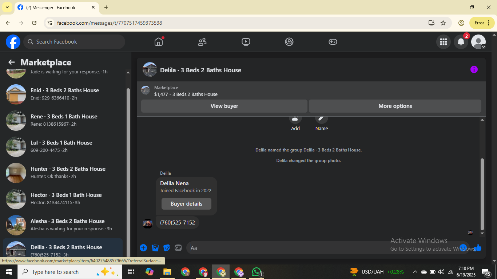Screen dimensions: 497x279
Task: Open the Chrome Error menu
Action: coord(482,23)
